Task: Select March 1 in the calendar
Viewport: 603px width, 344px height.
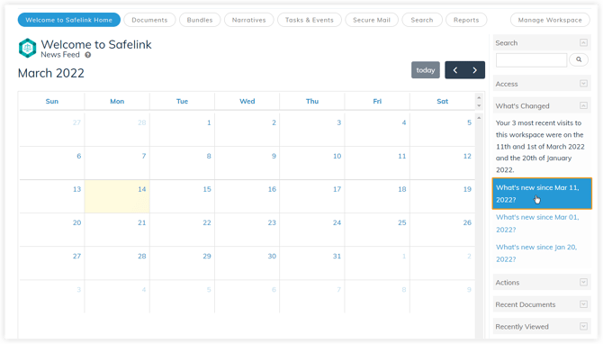Action: (182, 130)
